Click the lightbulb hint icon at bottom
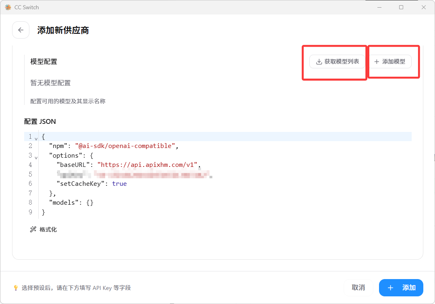This screenshot has width=435, height=304. (x=16, y=288)
